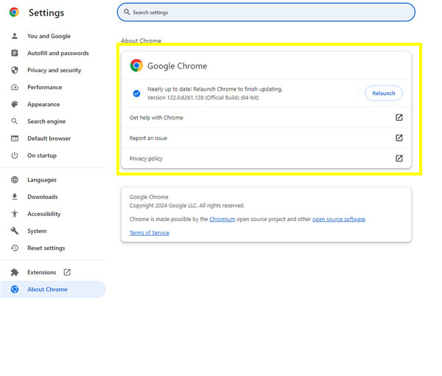Viewport: 442px width, 376px height.
Task: Click the Chrome logo beside Settings title
Action: pyautogui.click(x=14, y=13)
